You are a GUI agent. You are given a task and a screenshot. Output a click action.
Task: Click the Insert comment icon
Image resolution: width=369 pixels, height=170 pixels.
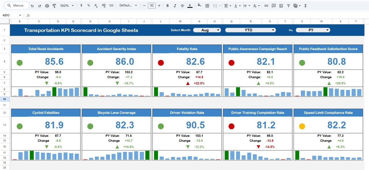pos(273,5)
